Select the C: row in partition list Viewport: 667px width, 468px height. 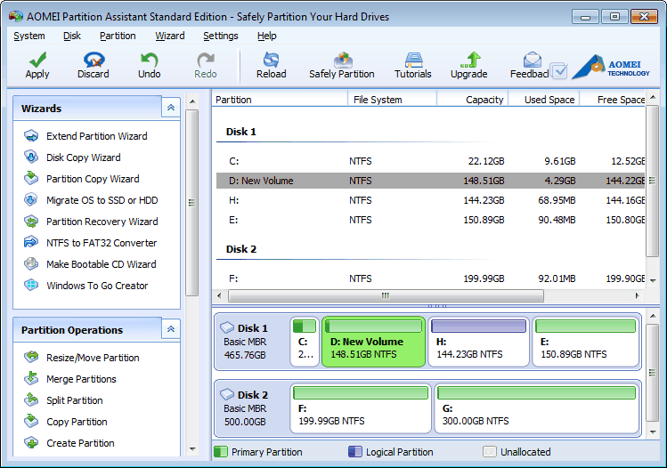pyautogui.click(x=430, y=162)
